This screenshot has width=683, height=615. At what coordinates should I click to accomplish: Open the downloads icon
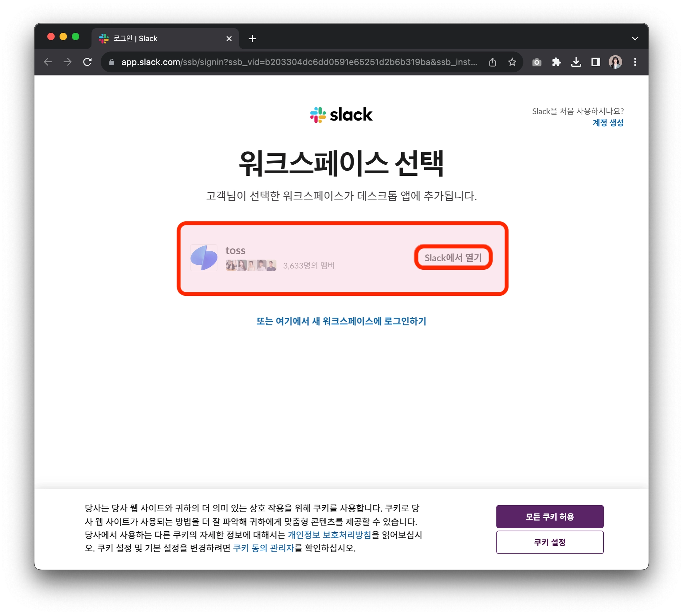pyautogui.click(x=576, y=62)
